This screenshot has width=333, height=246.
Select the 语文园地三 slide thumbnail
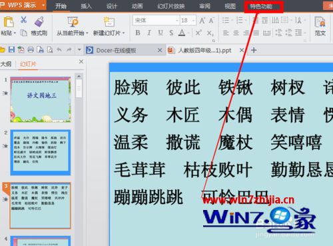(x=41, y=100)
